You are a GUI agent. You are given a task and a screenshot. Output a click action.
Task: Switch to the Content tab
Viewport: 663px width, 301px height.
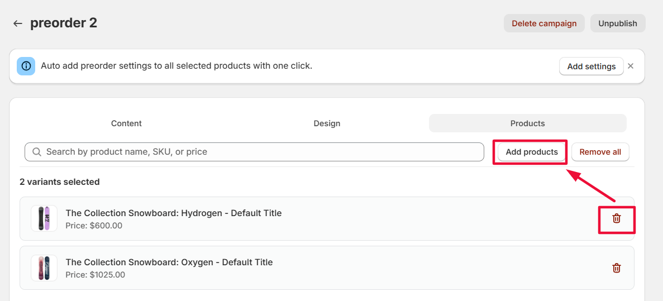tap(126, 123)
